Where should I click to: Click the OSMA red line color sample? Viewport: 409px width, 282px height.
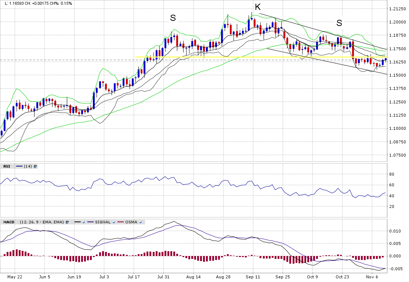(121, 222)
